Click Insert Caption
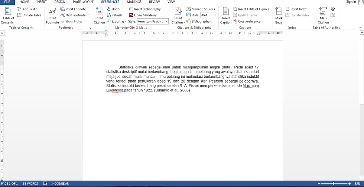 [x=226, y=16]
